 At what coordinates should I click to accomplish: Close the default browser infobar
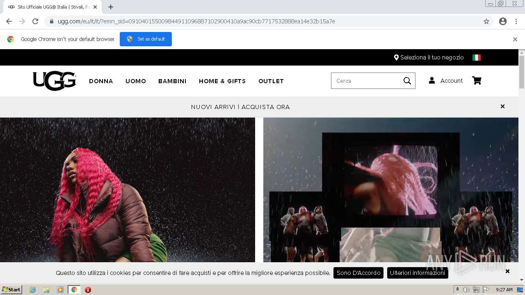515,39
